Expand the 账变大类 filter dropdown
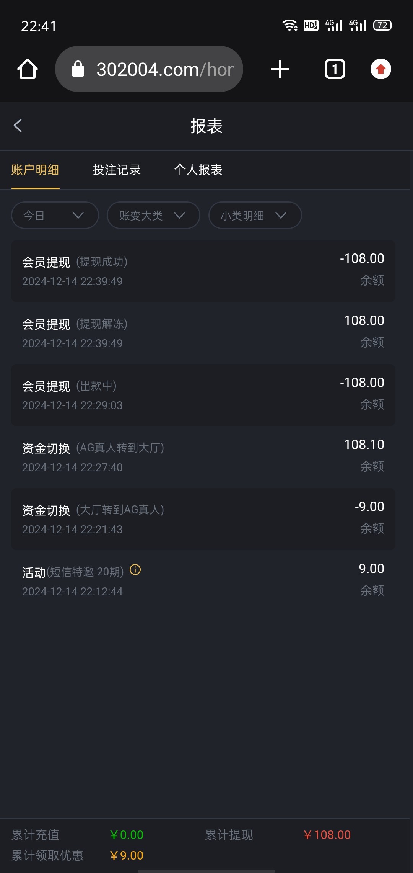The height and width of the screenshot is (873, 413). pos(153,215)
